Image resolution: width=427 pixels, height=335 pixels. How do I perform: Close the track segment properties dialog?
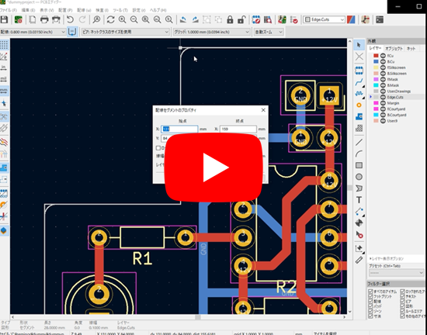tap(263, 110)
